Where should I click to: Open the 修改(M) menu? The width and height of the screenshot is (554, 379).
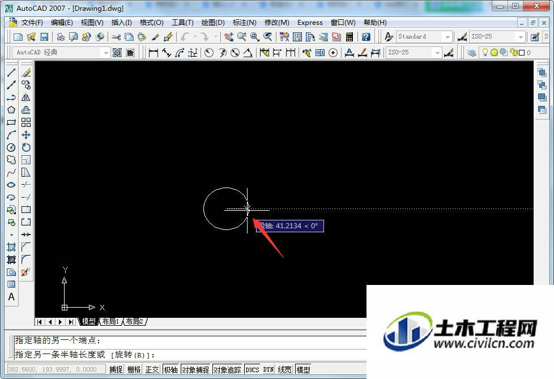pos(277,23)
